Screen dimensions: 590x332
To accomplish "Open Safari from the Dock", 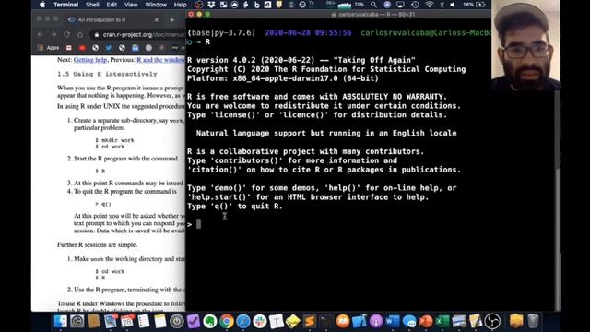I will [243, 322].
